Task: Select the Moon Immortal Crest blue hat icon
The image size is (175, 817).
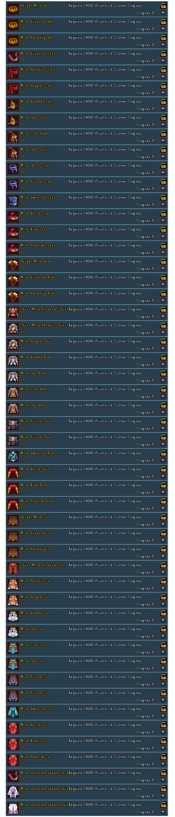Action: pos(13,201)
